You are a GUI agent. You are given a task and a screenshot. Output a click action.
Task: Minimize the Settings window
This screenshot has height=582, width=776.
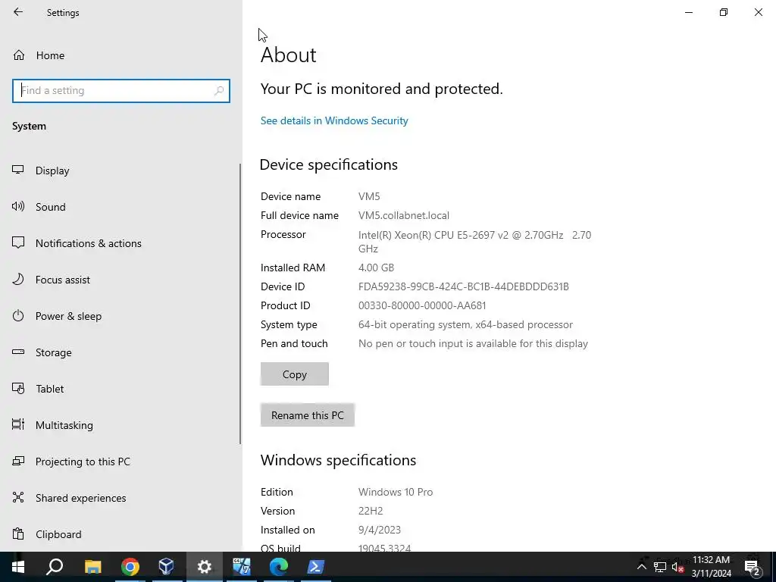click(x=688, y=12)
